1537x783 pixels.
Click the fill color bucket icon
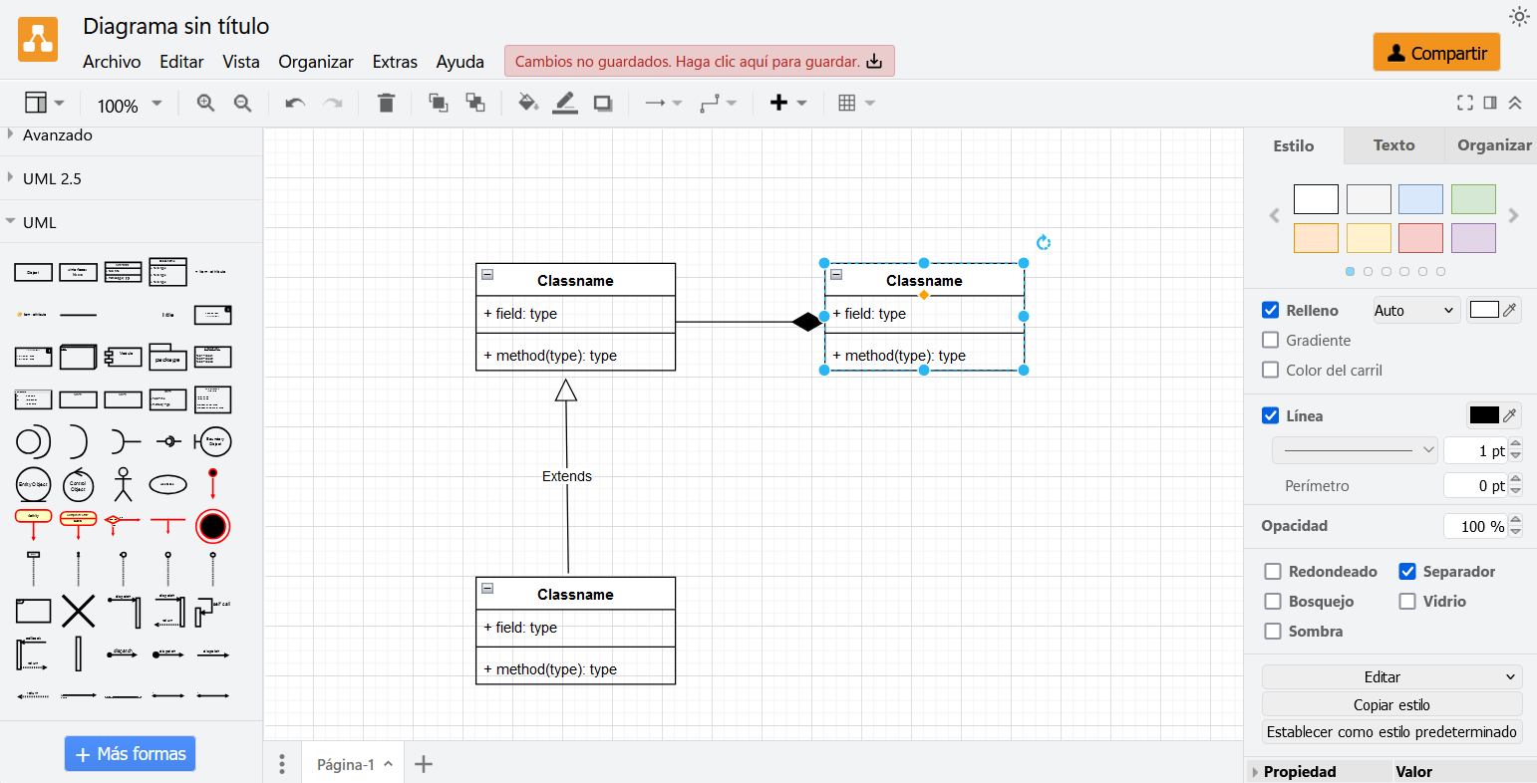coord(528,104)
